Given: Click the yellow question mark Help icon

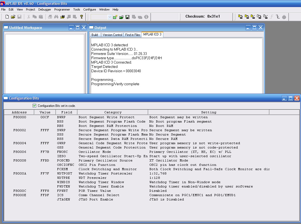Looking at the screenshot, I should tap(82, 17).
